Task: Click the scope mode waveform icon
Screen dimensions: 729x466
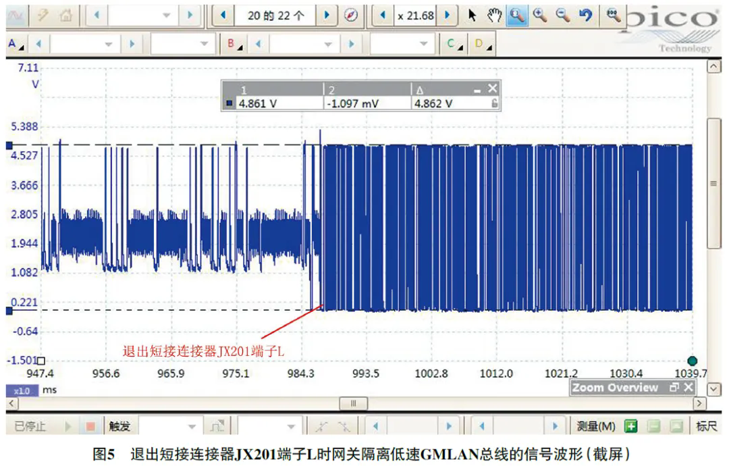Action: tap(16, 16)
